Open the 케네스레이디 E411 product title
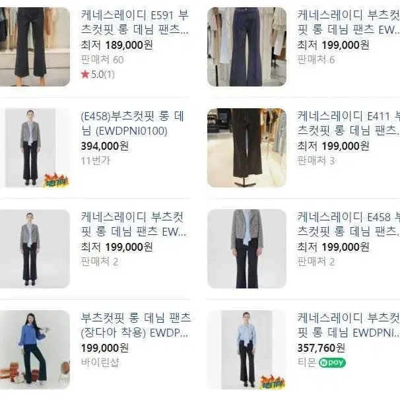 349,123
